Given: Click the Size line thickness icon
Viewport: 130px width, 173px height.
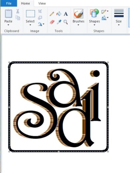Looking at the screenshot, I should point(119,13).
